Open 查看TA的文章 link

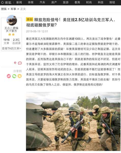[11, 48]
